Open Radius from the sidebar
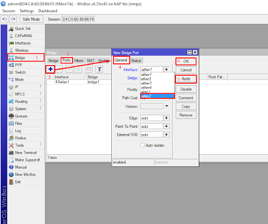Screen dimensions: 268x224 [x=26, y=138]
